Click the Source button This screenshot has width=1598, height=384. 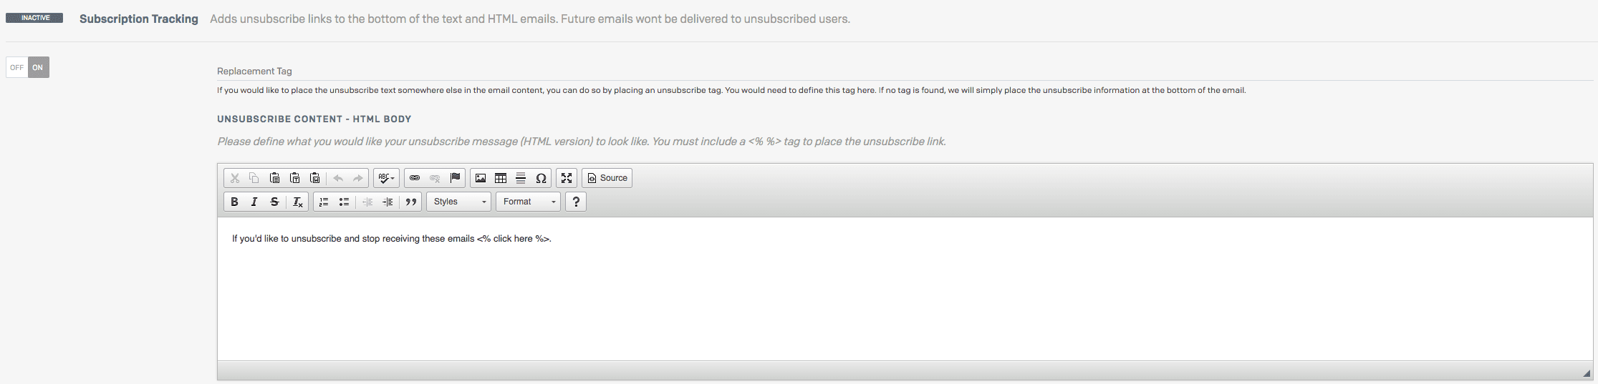click(607, 178)
